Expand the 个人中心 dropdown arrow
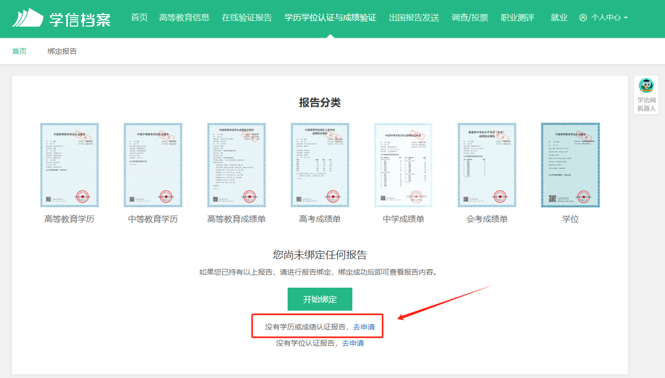This screenshot has height=378, width=665. pos(625,18)
